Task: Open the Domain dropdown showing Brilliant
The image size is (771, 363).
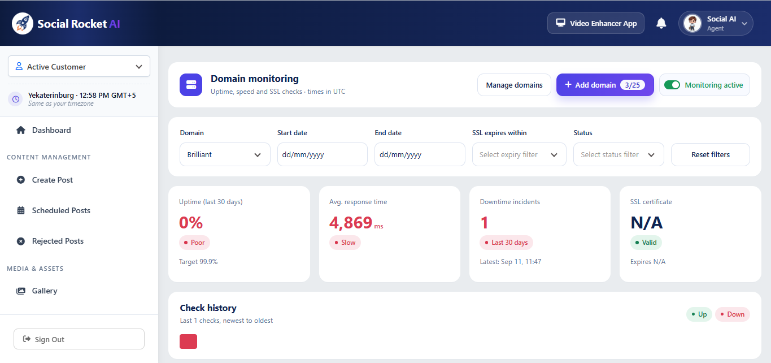Action: [225, 154]
